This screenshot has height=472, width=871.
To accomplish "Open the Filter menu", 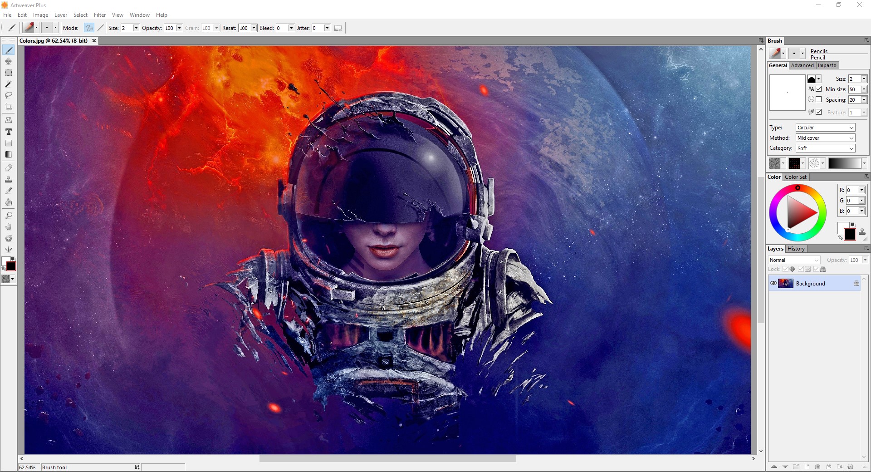I will point(99,15).
